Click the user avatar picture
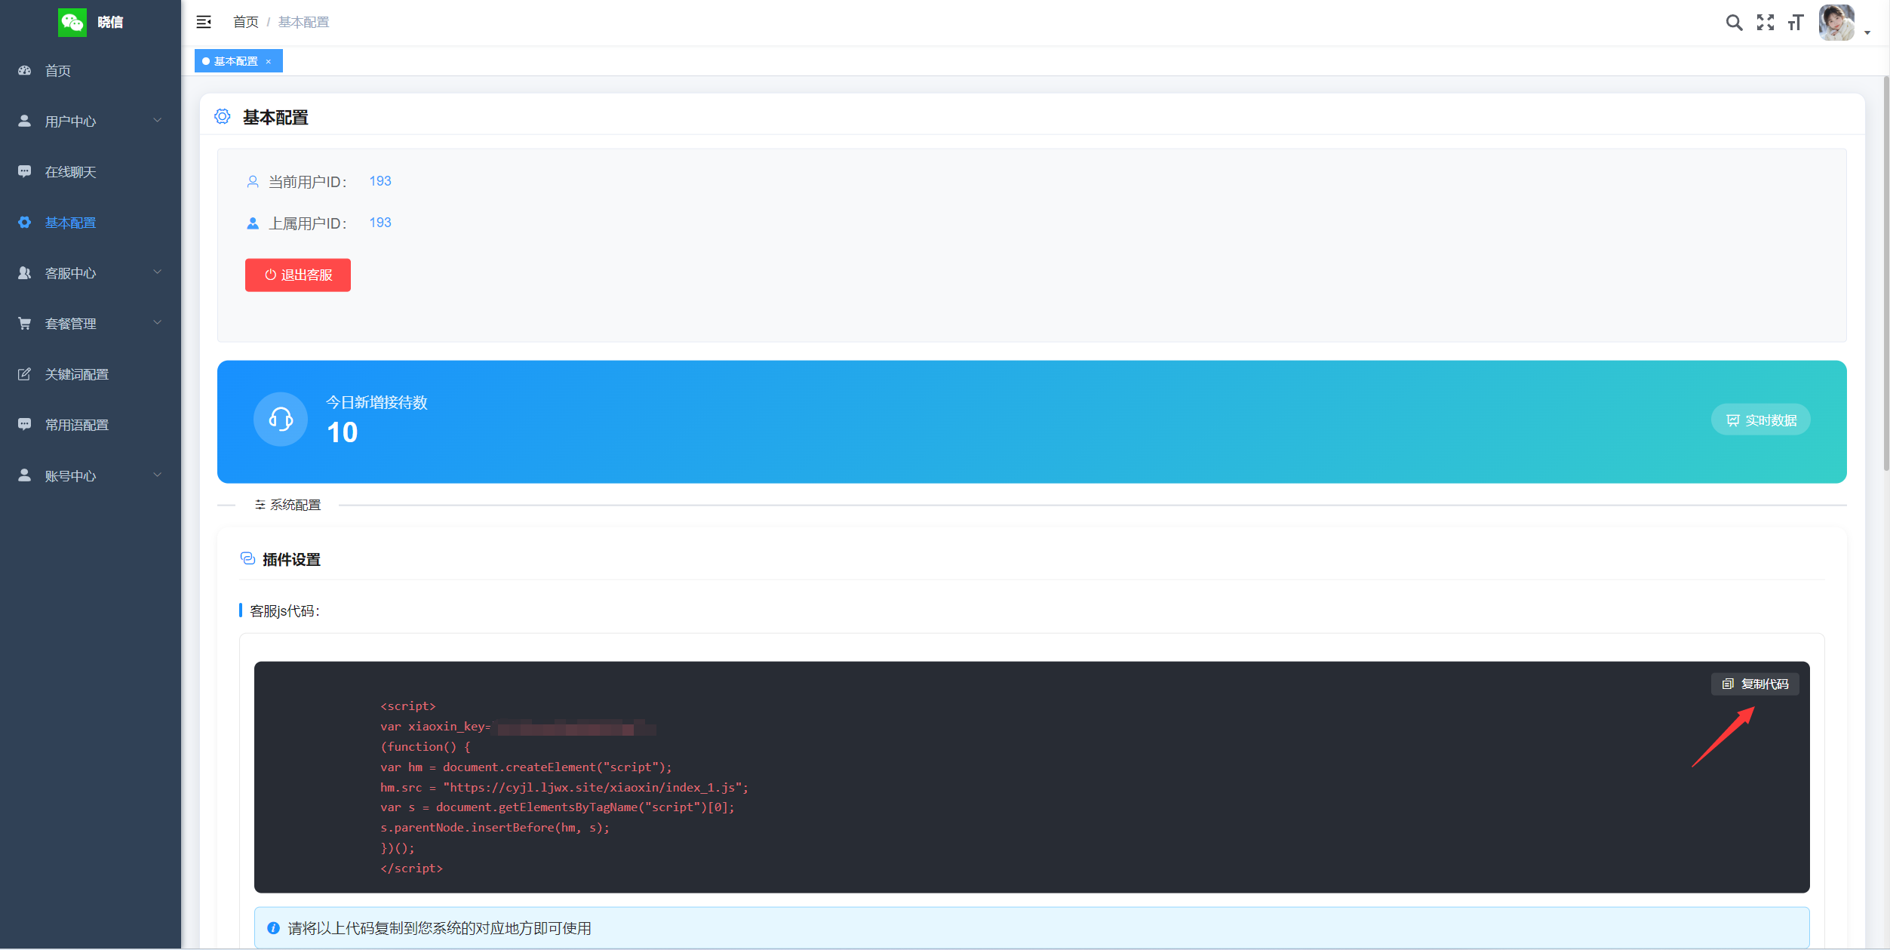 (x=1836, y=22)
